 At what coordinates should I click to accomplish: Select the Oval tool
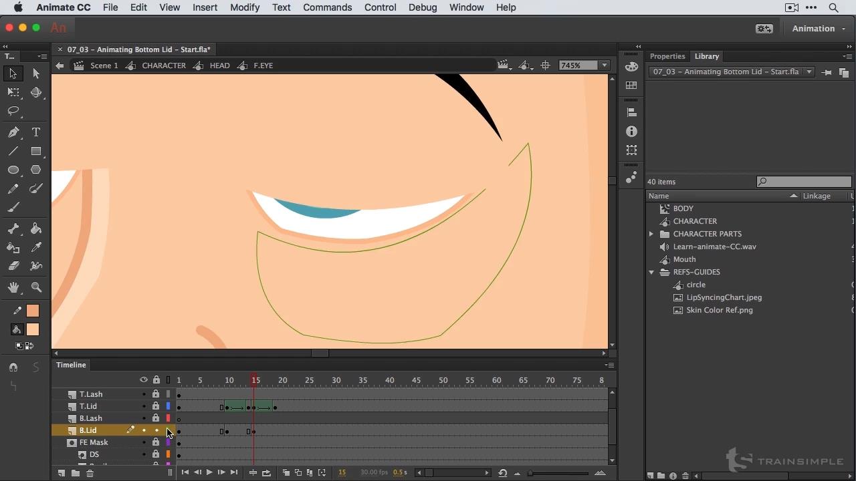pos(13,170)
